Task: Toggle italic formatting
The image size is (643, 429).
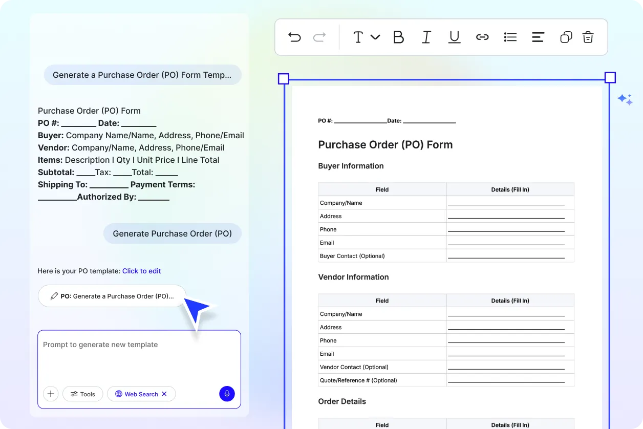Action: 426,37
